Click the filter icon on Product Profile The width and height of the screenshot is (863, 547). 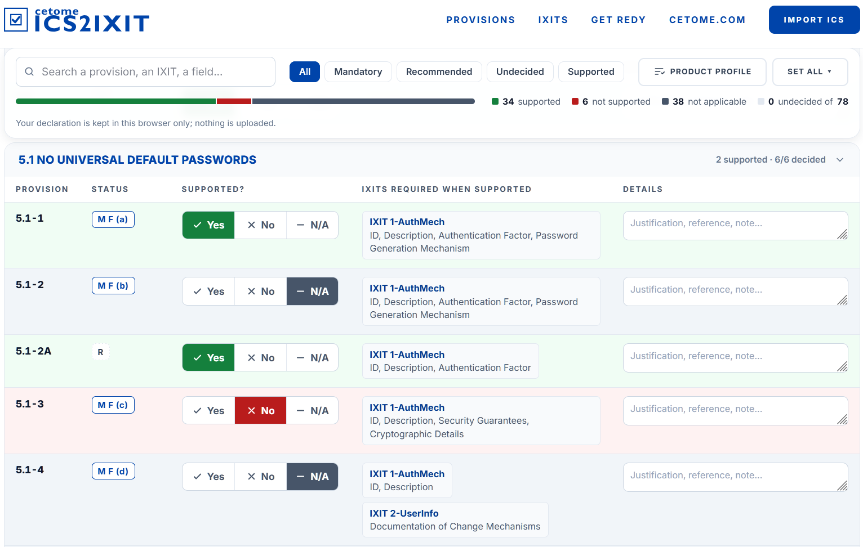pos(659,71)
